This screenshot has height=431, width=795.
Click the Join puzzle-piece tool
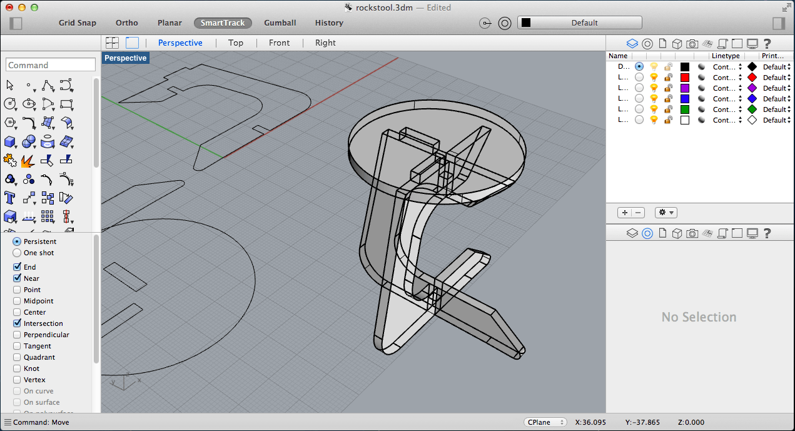click(x=10, y=160)
